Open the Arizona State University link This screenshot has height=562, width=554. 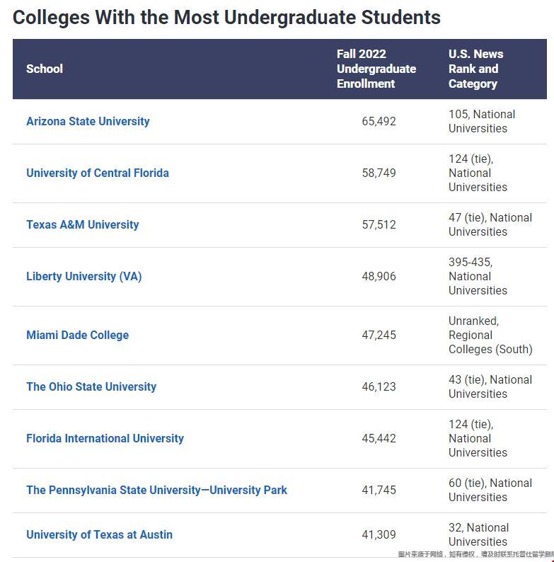pos(88,122)
